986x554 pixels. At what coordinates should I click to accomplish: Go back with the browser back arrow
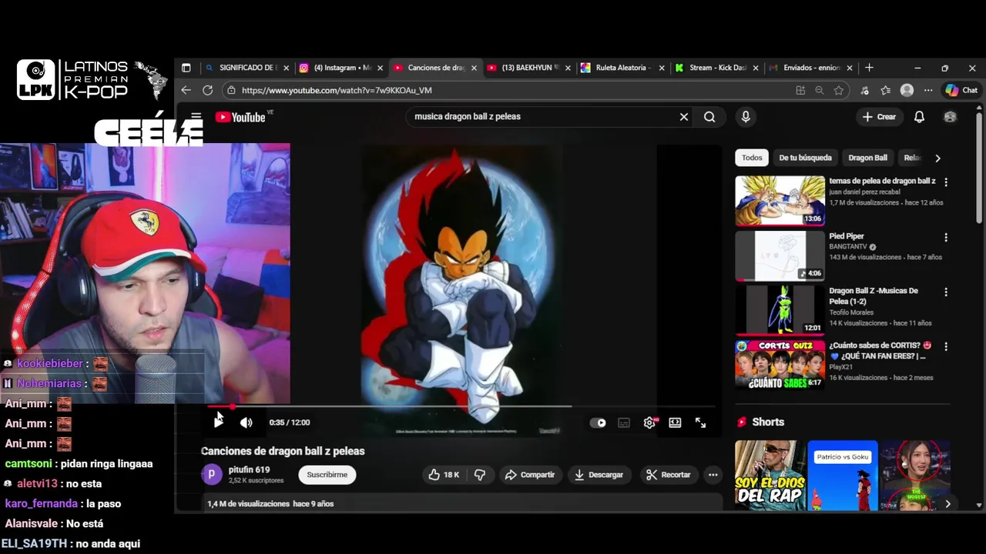pos(186,90)
